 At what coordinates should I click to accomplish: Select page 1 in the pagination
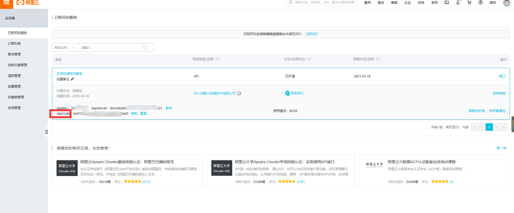489,127
